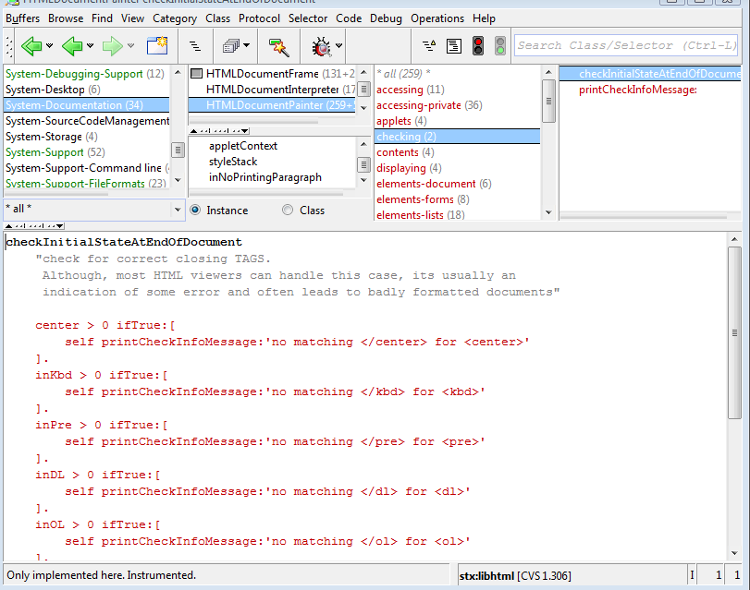The height and width of the screenshot is (590, 750).
Task: Open the first back arrow's history dropdown
Action: pyautogui.click(x=49, y=46)
